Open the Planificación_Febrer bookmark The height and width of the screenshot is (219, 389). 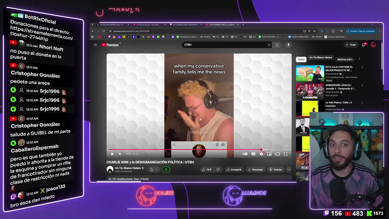click(x=187, y=37)
